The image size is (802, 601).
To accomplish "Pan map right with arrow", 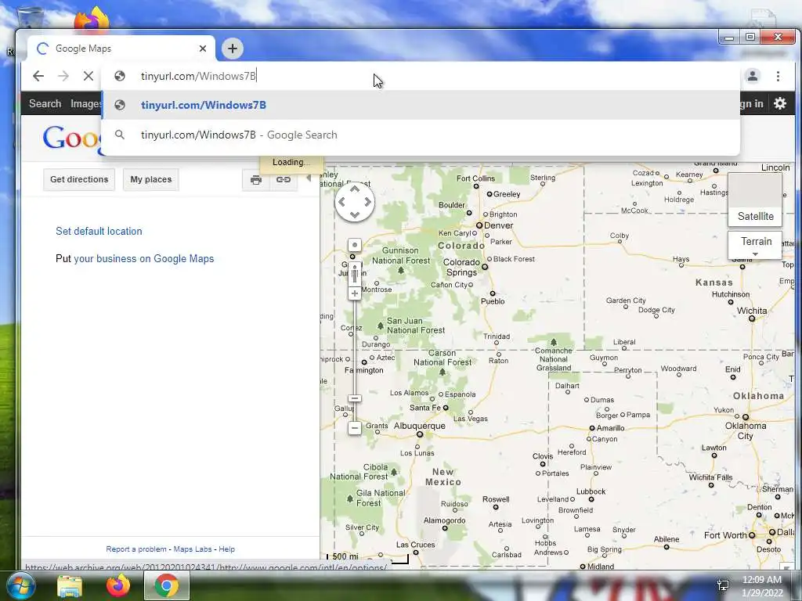I will (x=368, y=202).
